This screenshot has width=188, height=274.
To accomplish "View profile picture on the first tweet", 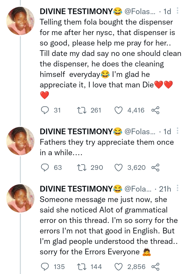I will tap(20, 21).
